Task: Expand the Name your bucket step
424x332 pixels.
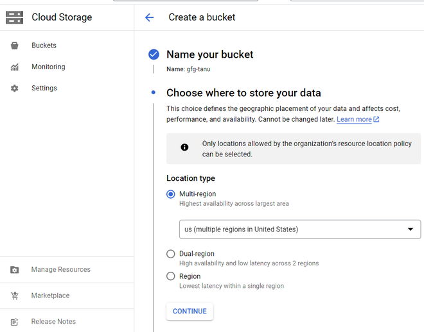Action: click(x=209, y=54)
